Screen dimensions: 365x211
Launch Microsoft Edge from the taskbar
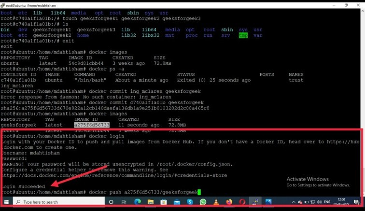click(x=138, y=202)
